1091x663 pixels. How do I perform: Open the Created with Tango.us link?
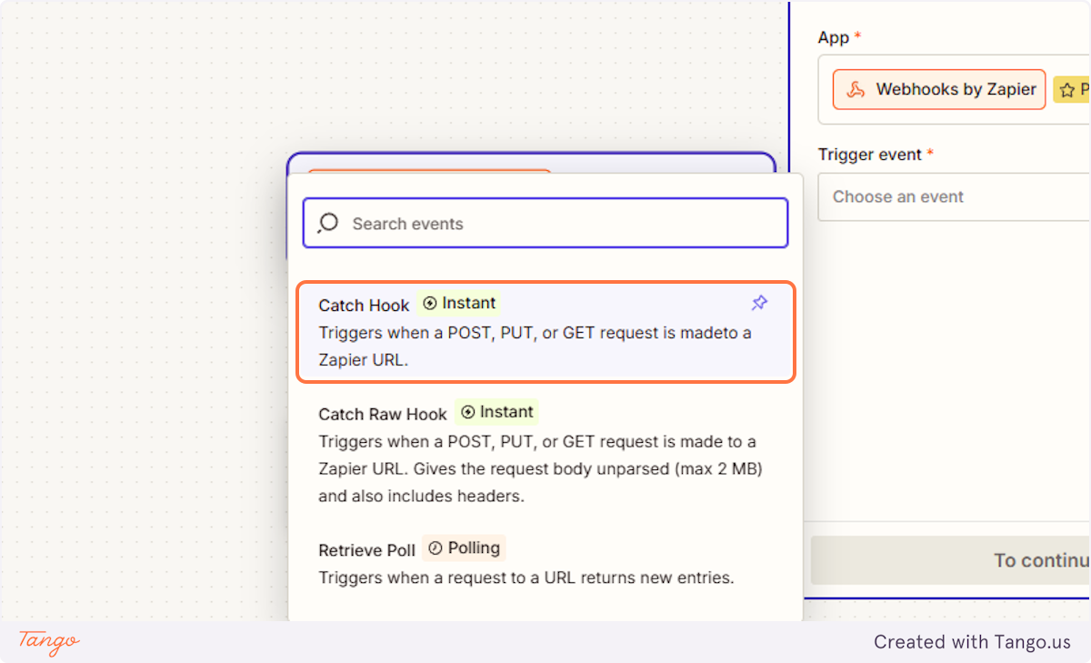[973, 642]
